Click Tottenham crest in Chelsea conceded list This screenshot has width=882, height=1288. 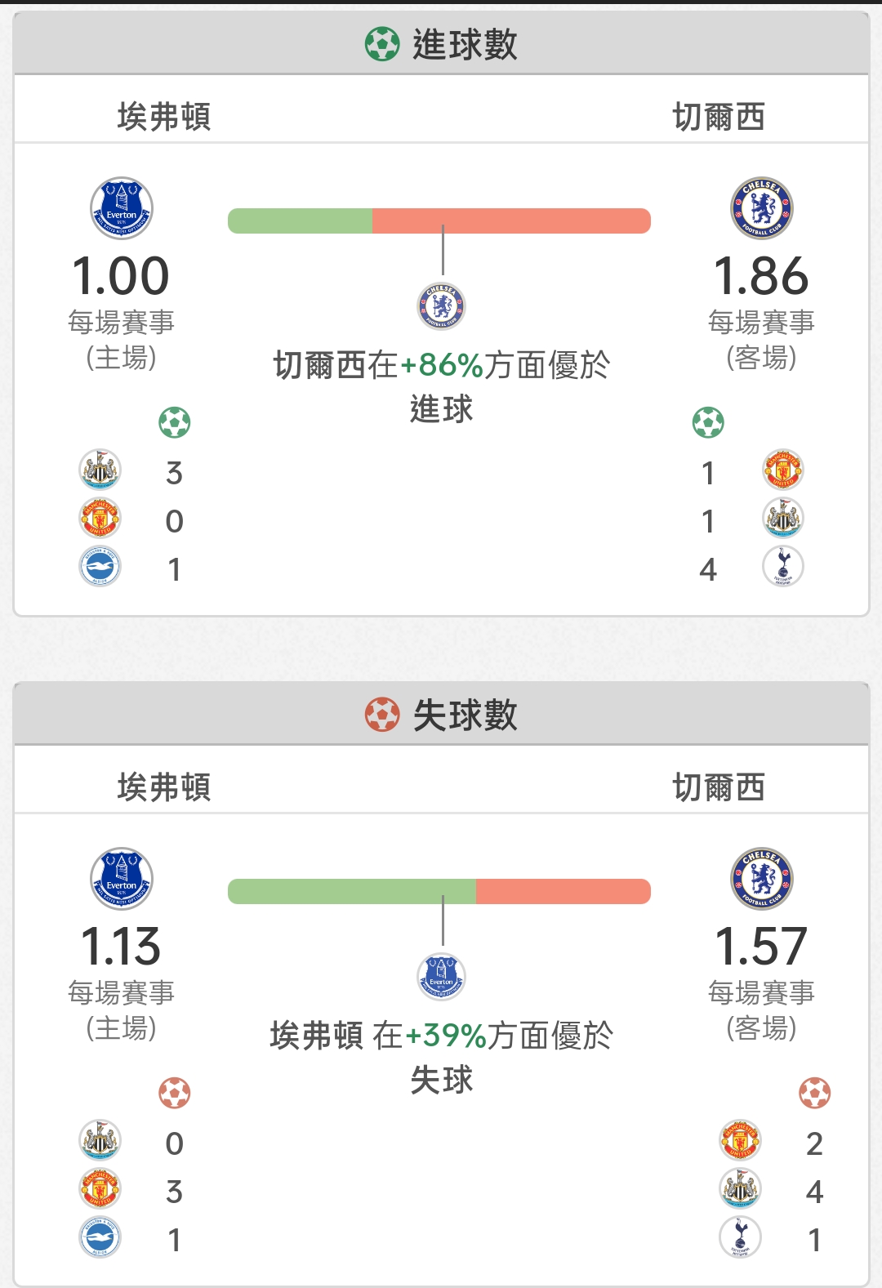(740, 1237)
